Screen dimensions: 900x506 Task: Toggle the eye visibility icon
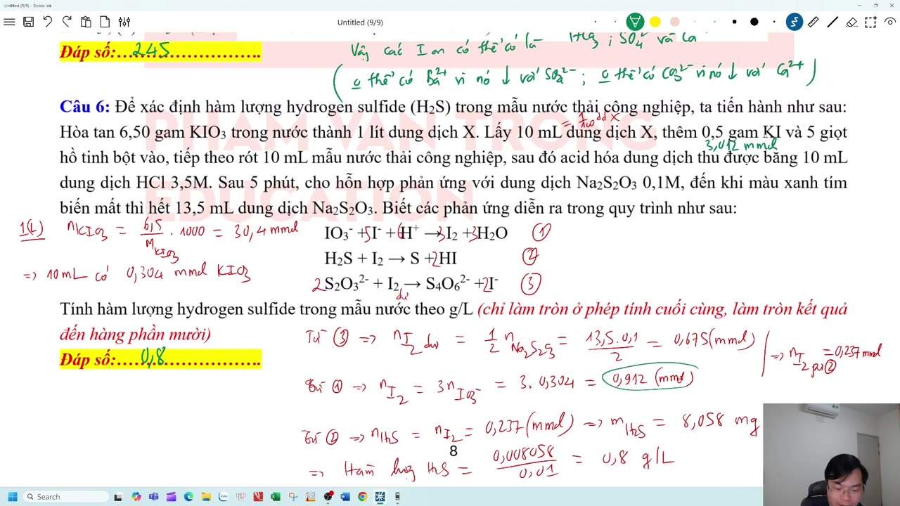point(889,22)
